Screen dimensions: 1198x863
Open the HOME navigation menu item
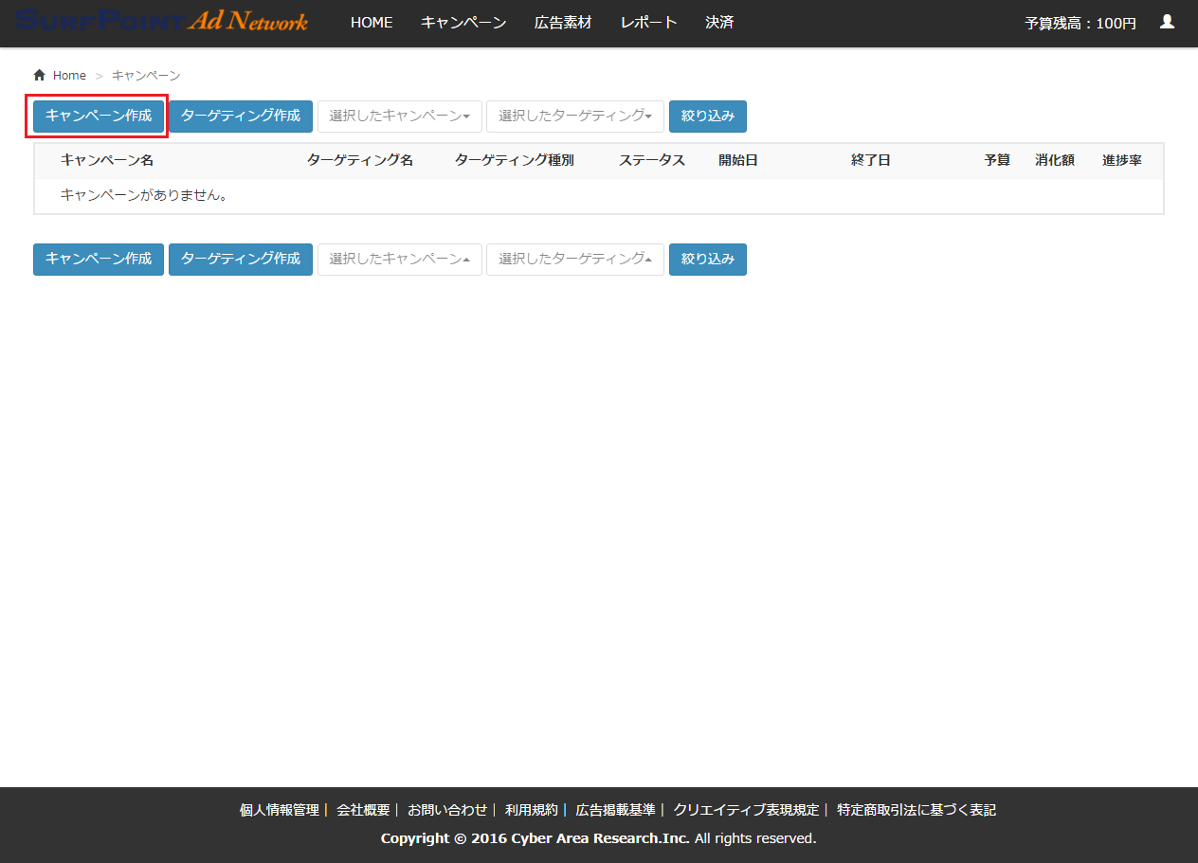pyautogui.click(x=372, y=23)
